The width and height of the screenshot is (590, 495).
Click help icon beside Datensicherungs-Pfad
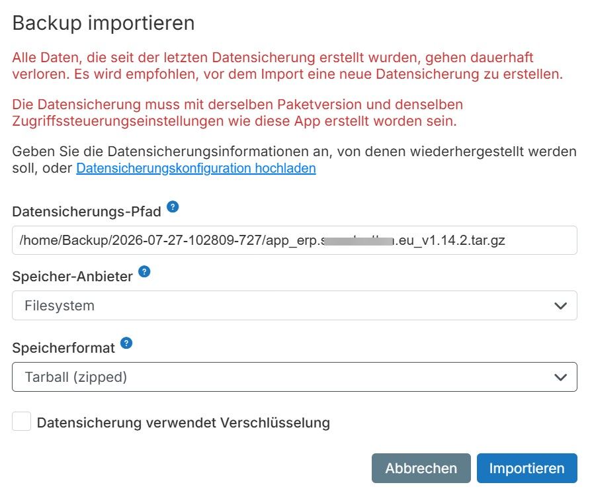pos(173,206)
